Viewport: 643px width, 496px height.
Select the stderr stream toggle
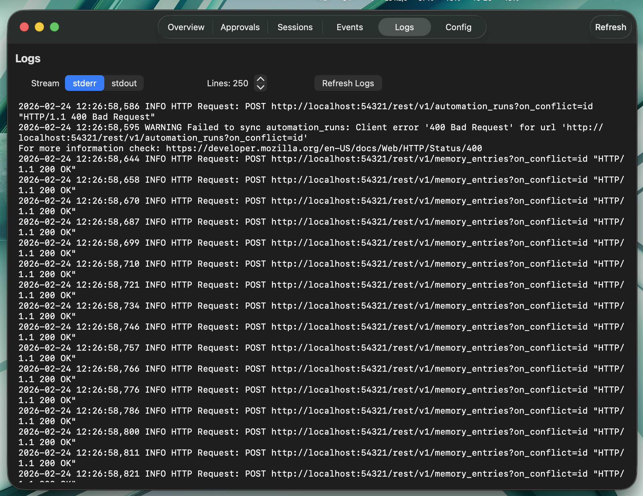point(84,83)
